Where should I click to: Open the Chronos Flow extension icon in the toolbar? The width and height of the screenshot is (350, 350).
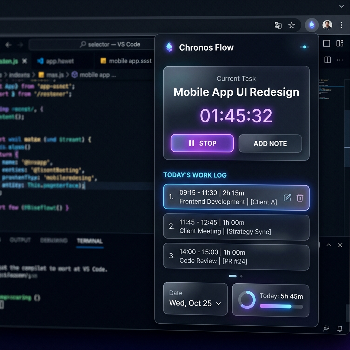coord(312,25)
